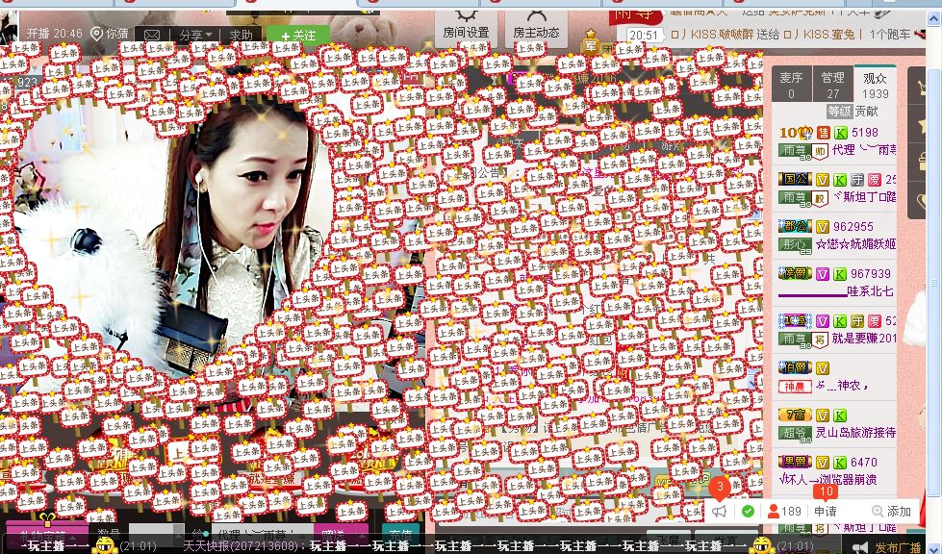Viewport: 942px width, 554px height.
Task: Select the 观众 audience tab
Action: click(875, 85)
